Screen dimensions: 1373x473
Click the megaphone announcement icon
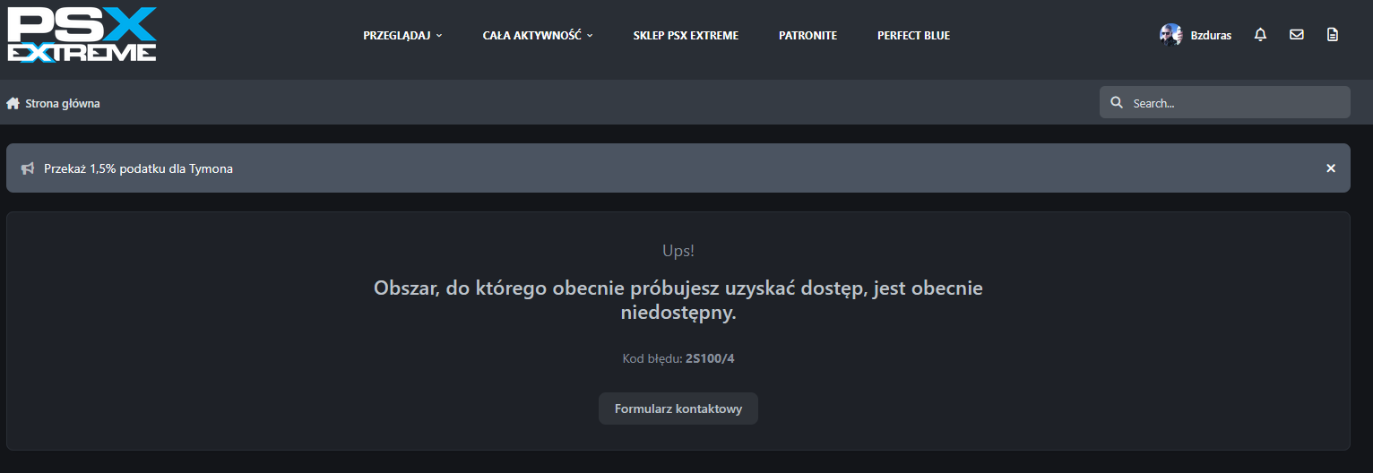28,168
